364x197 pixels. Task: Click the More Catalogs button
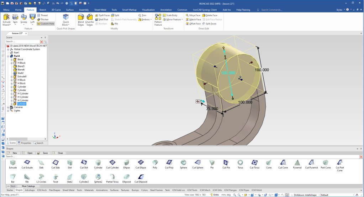28,186
